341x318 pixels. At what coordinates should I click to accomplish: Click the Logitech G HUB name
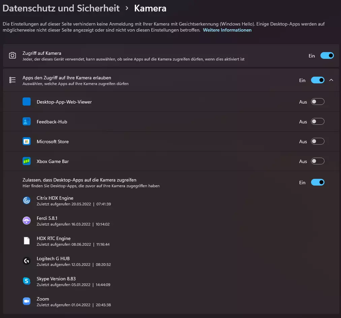(53, 259)
